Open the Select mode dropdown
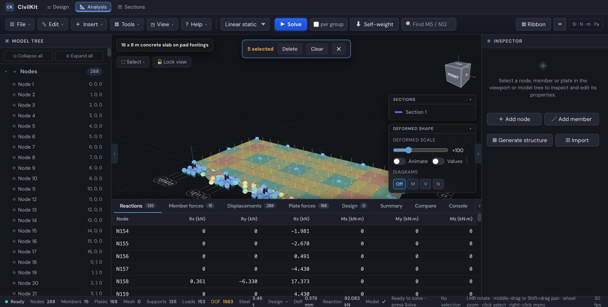This screenshot has width=608, height=307. coord(133,62)
